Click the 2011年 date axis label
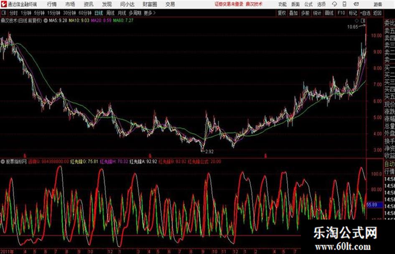 tap(7, 251)
